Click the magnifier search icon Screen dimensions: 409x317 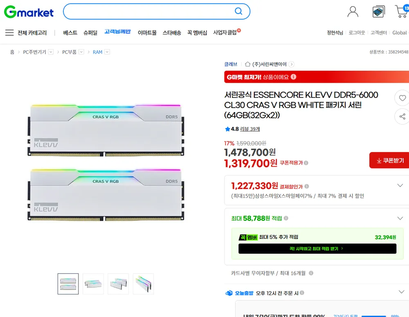[x=238, y=11]
